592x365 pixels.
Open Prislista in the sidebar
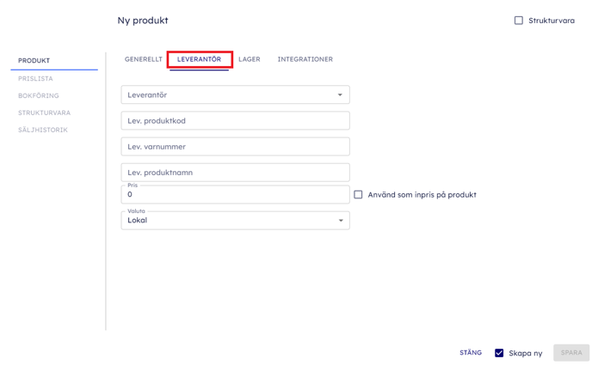tap(35, 78)
